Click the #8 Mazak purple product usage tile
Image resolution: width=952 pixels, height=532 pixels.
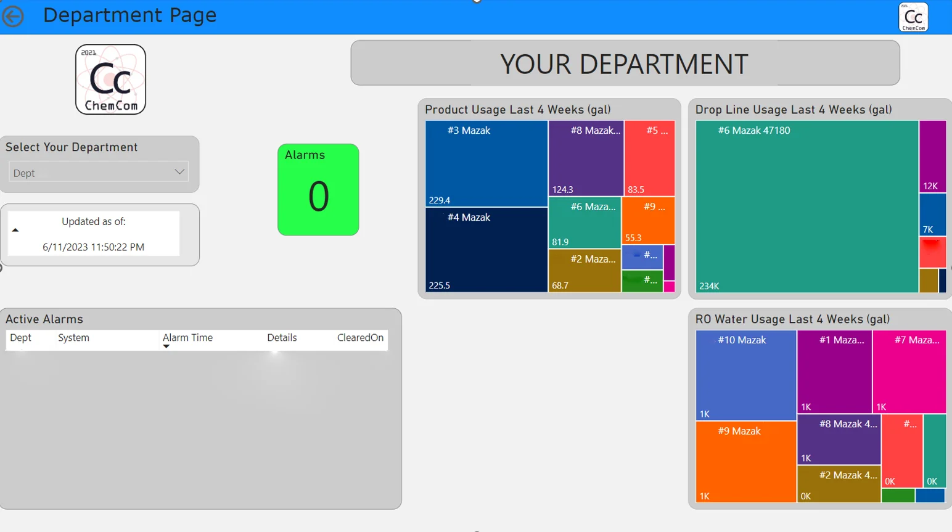[585, 158]
